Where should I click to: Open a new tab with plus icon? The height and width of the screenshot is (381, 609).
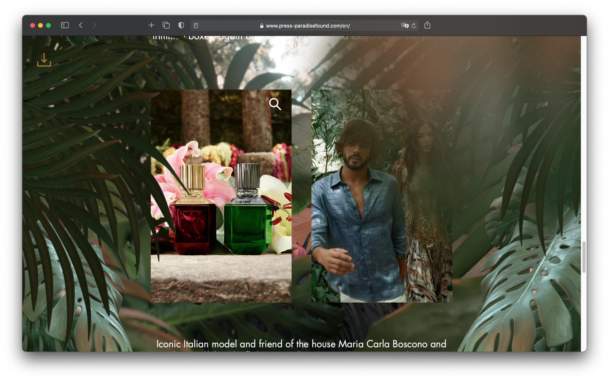point(151,25)
